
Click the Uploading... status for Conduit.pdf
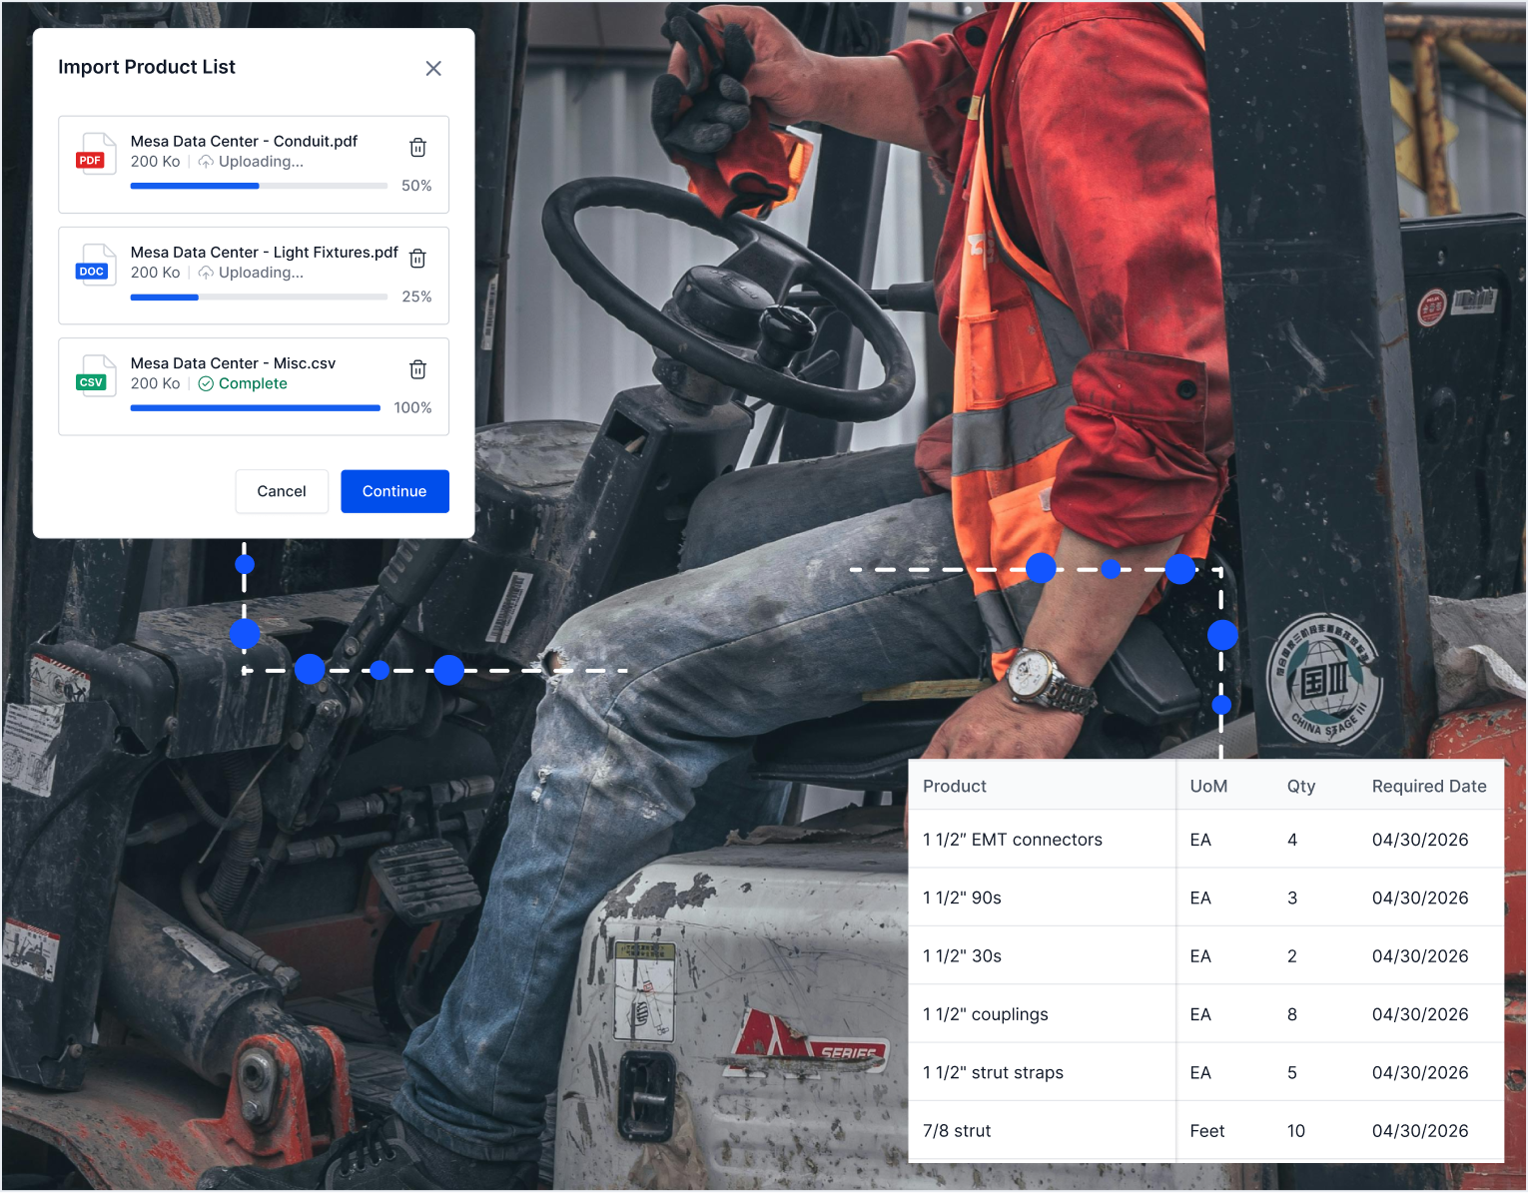tap(261, 162)
